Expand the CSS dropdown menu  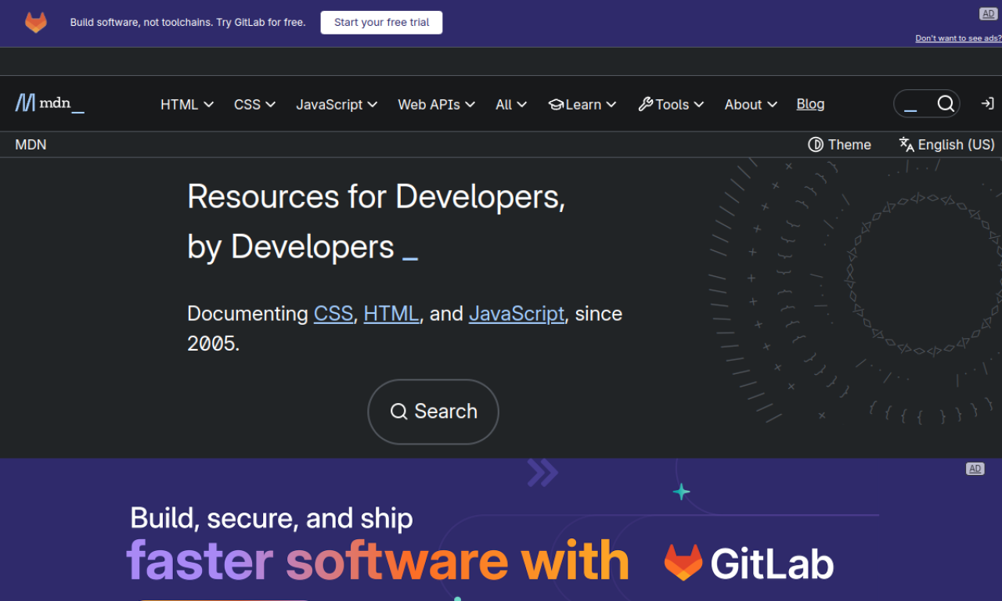tap(254, 104)
